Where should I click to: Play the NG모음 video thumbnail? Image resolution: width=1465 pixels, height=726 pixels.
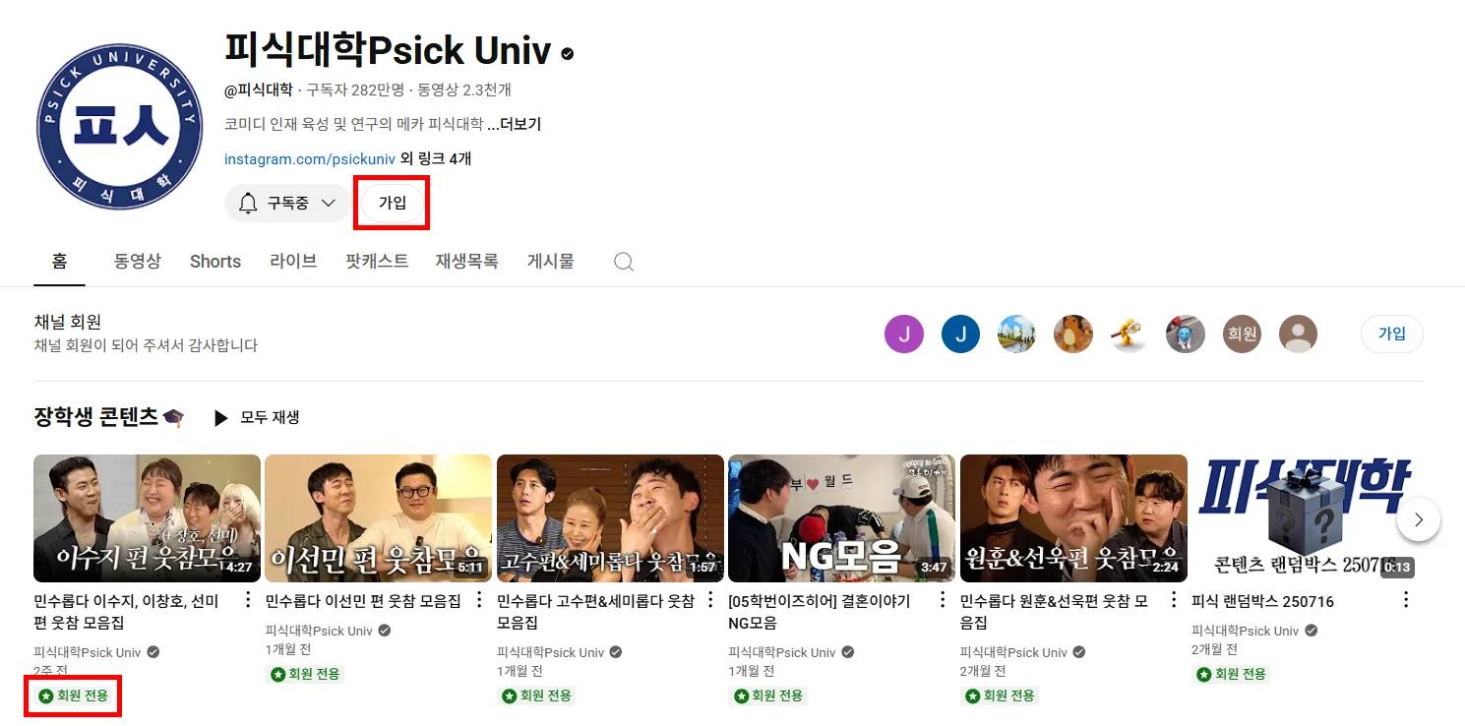click(841, 518)
